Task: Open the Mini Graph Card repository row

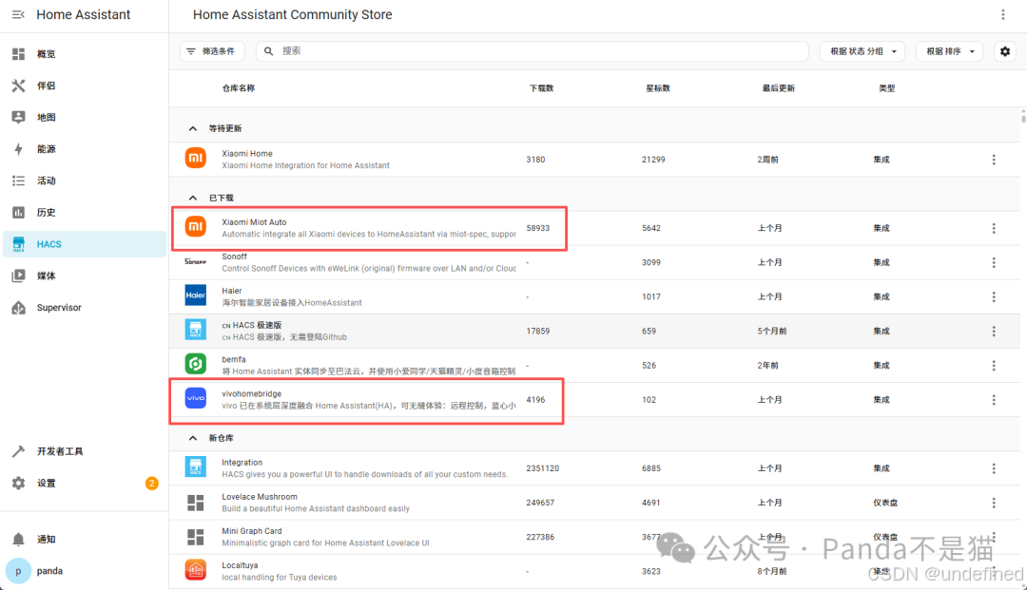Action: pyautogui.click(x=594, y=537)
